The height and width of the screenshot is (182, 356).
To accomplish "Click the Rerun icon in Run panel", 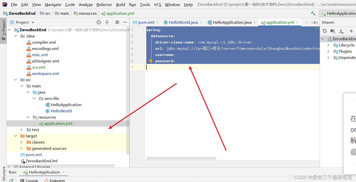I will pos(11,180).
